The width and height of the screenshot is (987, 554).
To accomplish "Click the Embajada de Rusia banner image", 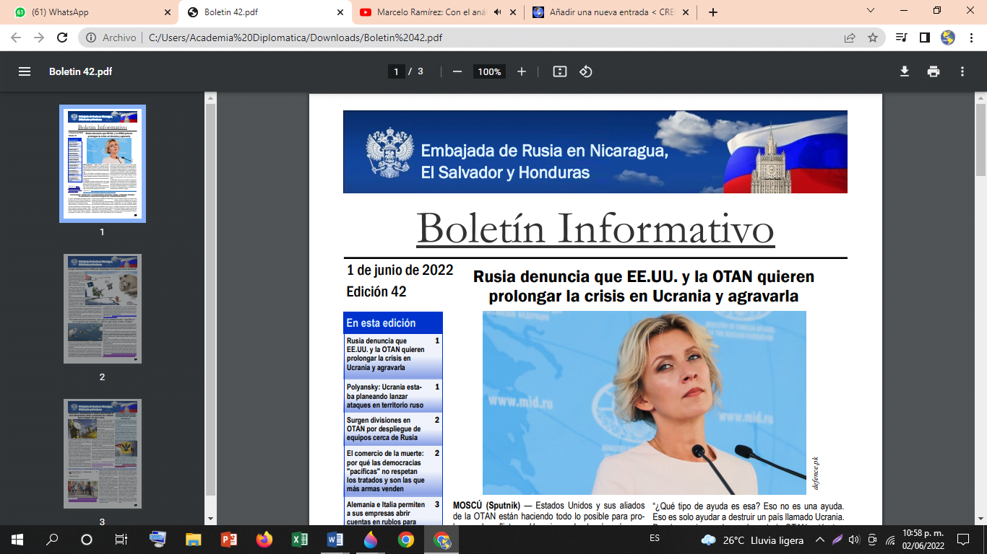I will pyautogui.click(x=595, y=151).
